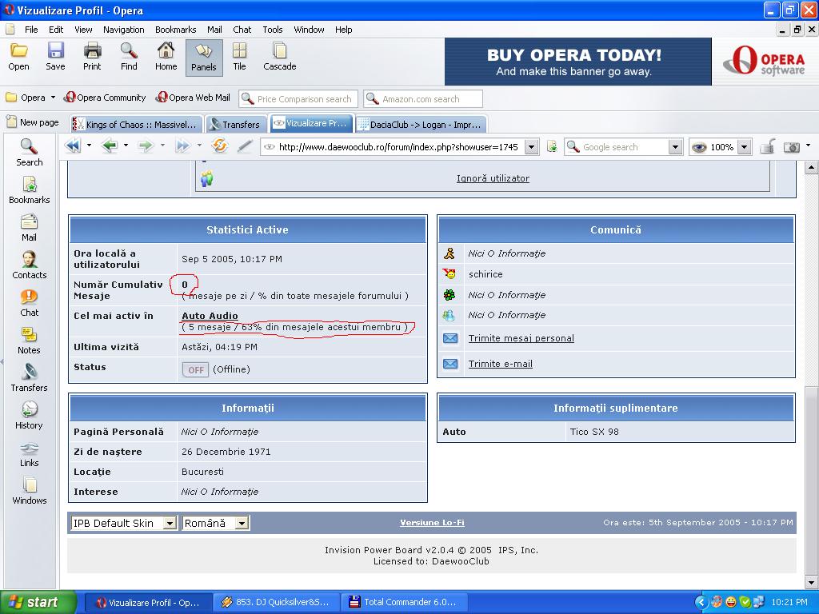819x614 pixels.
Task: Click the camera icon on address toolbar
Action: 792,147
